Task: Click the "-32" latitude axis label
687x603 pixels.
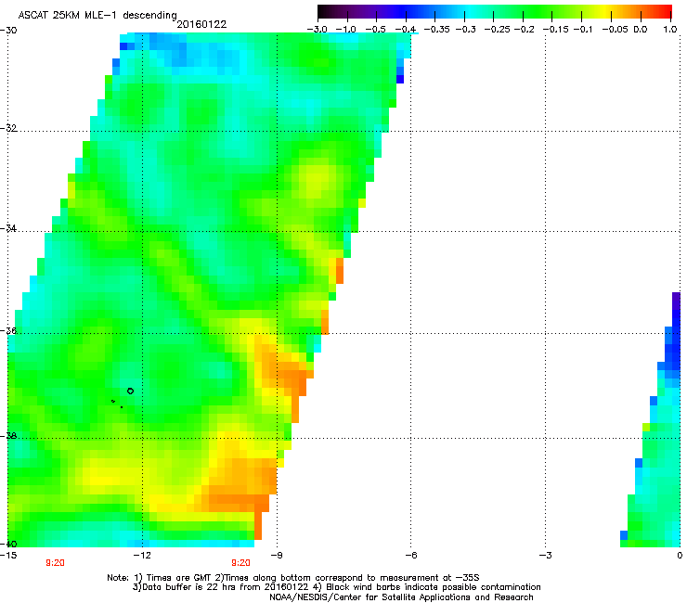Action: coord(8,128)
